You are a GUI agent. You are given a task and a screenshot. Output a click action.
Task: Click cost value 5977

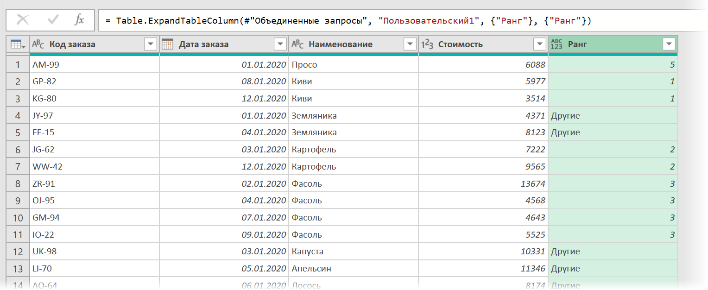[x=483, y=82]
